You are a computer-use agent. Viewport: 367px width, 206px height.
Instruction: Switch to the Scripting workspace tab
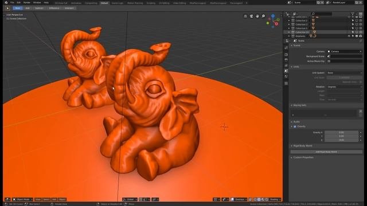[151, 3]
